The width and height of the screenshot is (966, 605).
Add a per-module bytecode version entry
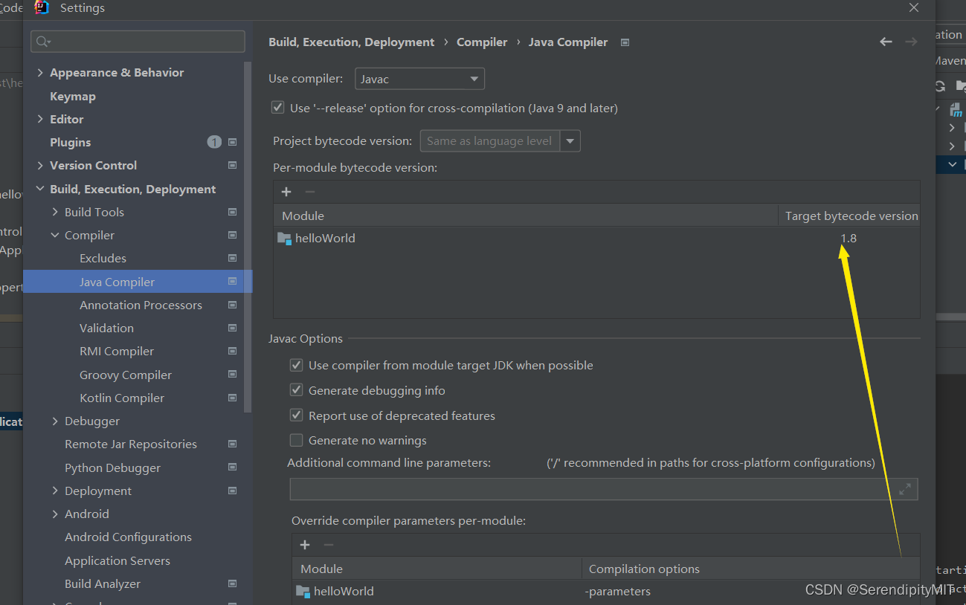click(x=286, y=192)
